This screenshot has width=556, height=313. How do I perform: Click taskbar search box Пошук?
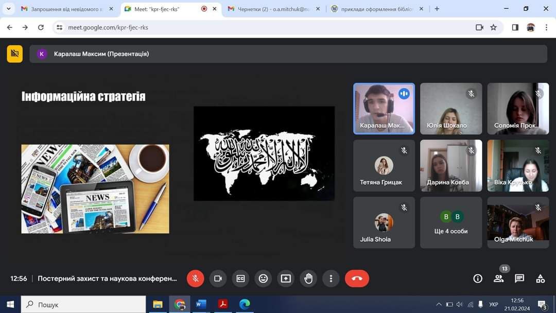click(83, 304)
